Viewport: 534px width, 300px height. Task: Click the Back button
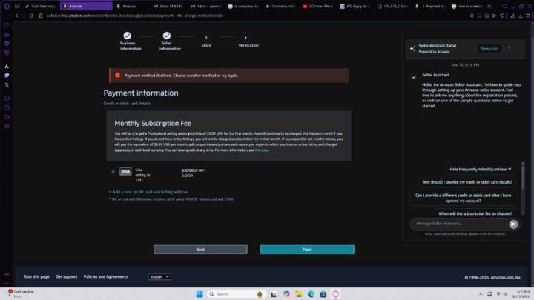tap(200, 250)
